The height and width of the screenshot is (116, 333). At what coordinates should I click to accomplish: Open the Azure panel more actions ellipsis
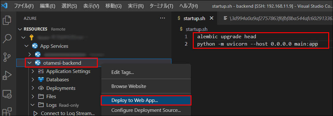point(163,18)
